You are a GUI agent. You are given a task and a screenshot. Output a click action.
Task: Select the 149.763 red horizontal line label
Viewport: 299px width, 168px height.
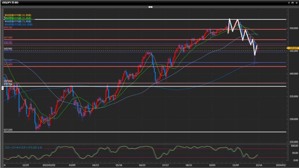point(8,27)
